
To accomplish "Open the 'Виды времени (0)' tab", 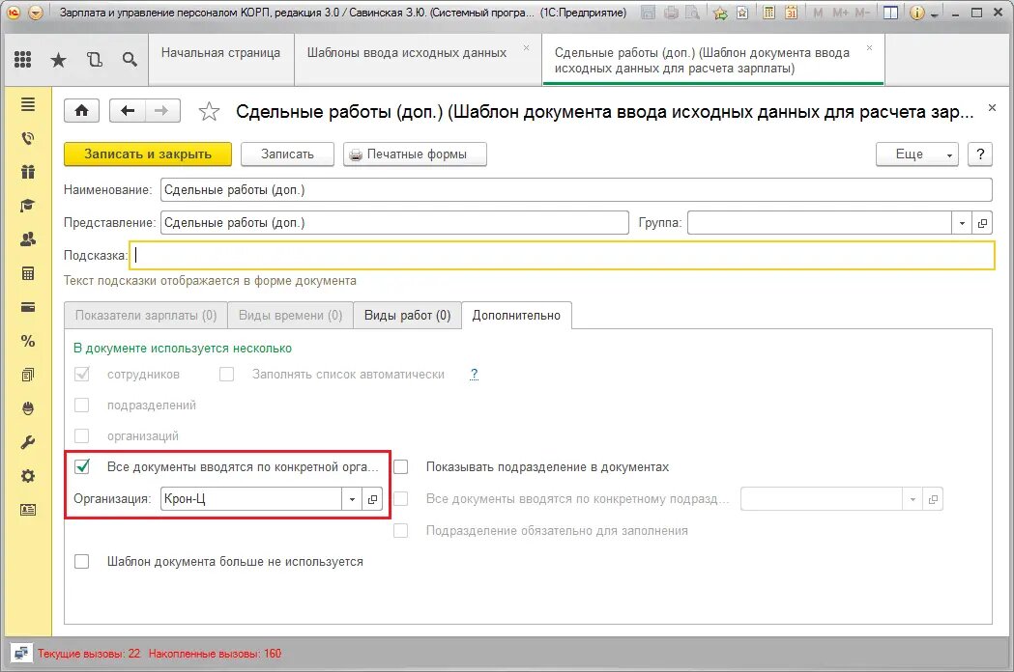I will point(290,316).
